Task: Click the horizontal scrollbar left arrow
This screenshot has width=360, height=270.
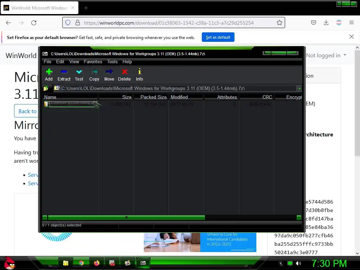Action: (x=45, y=217)
